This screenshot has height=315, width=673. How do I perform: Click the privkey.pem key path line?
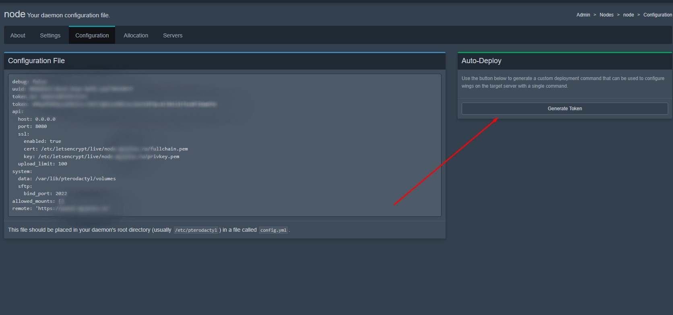pyautogui.click(x=101, y=156)
